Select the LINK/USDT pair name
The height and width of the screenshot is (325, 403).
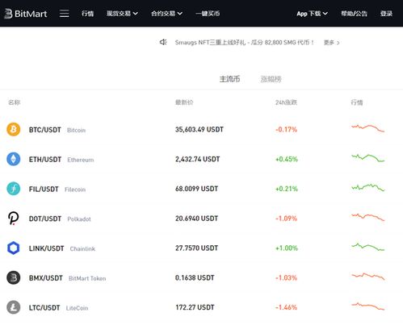46,248
